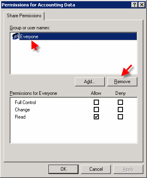The height and width of the screenshot is (178, 147).
Task: Click the Change permission label
Action: point(22,110)
